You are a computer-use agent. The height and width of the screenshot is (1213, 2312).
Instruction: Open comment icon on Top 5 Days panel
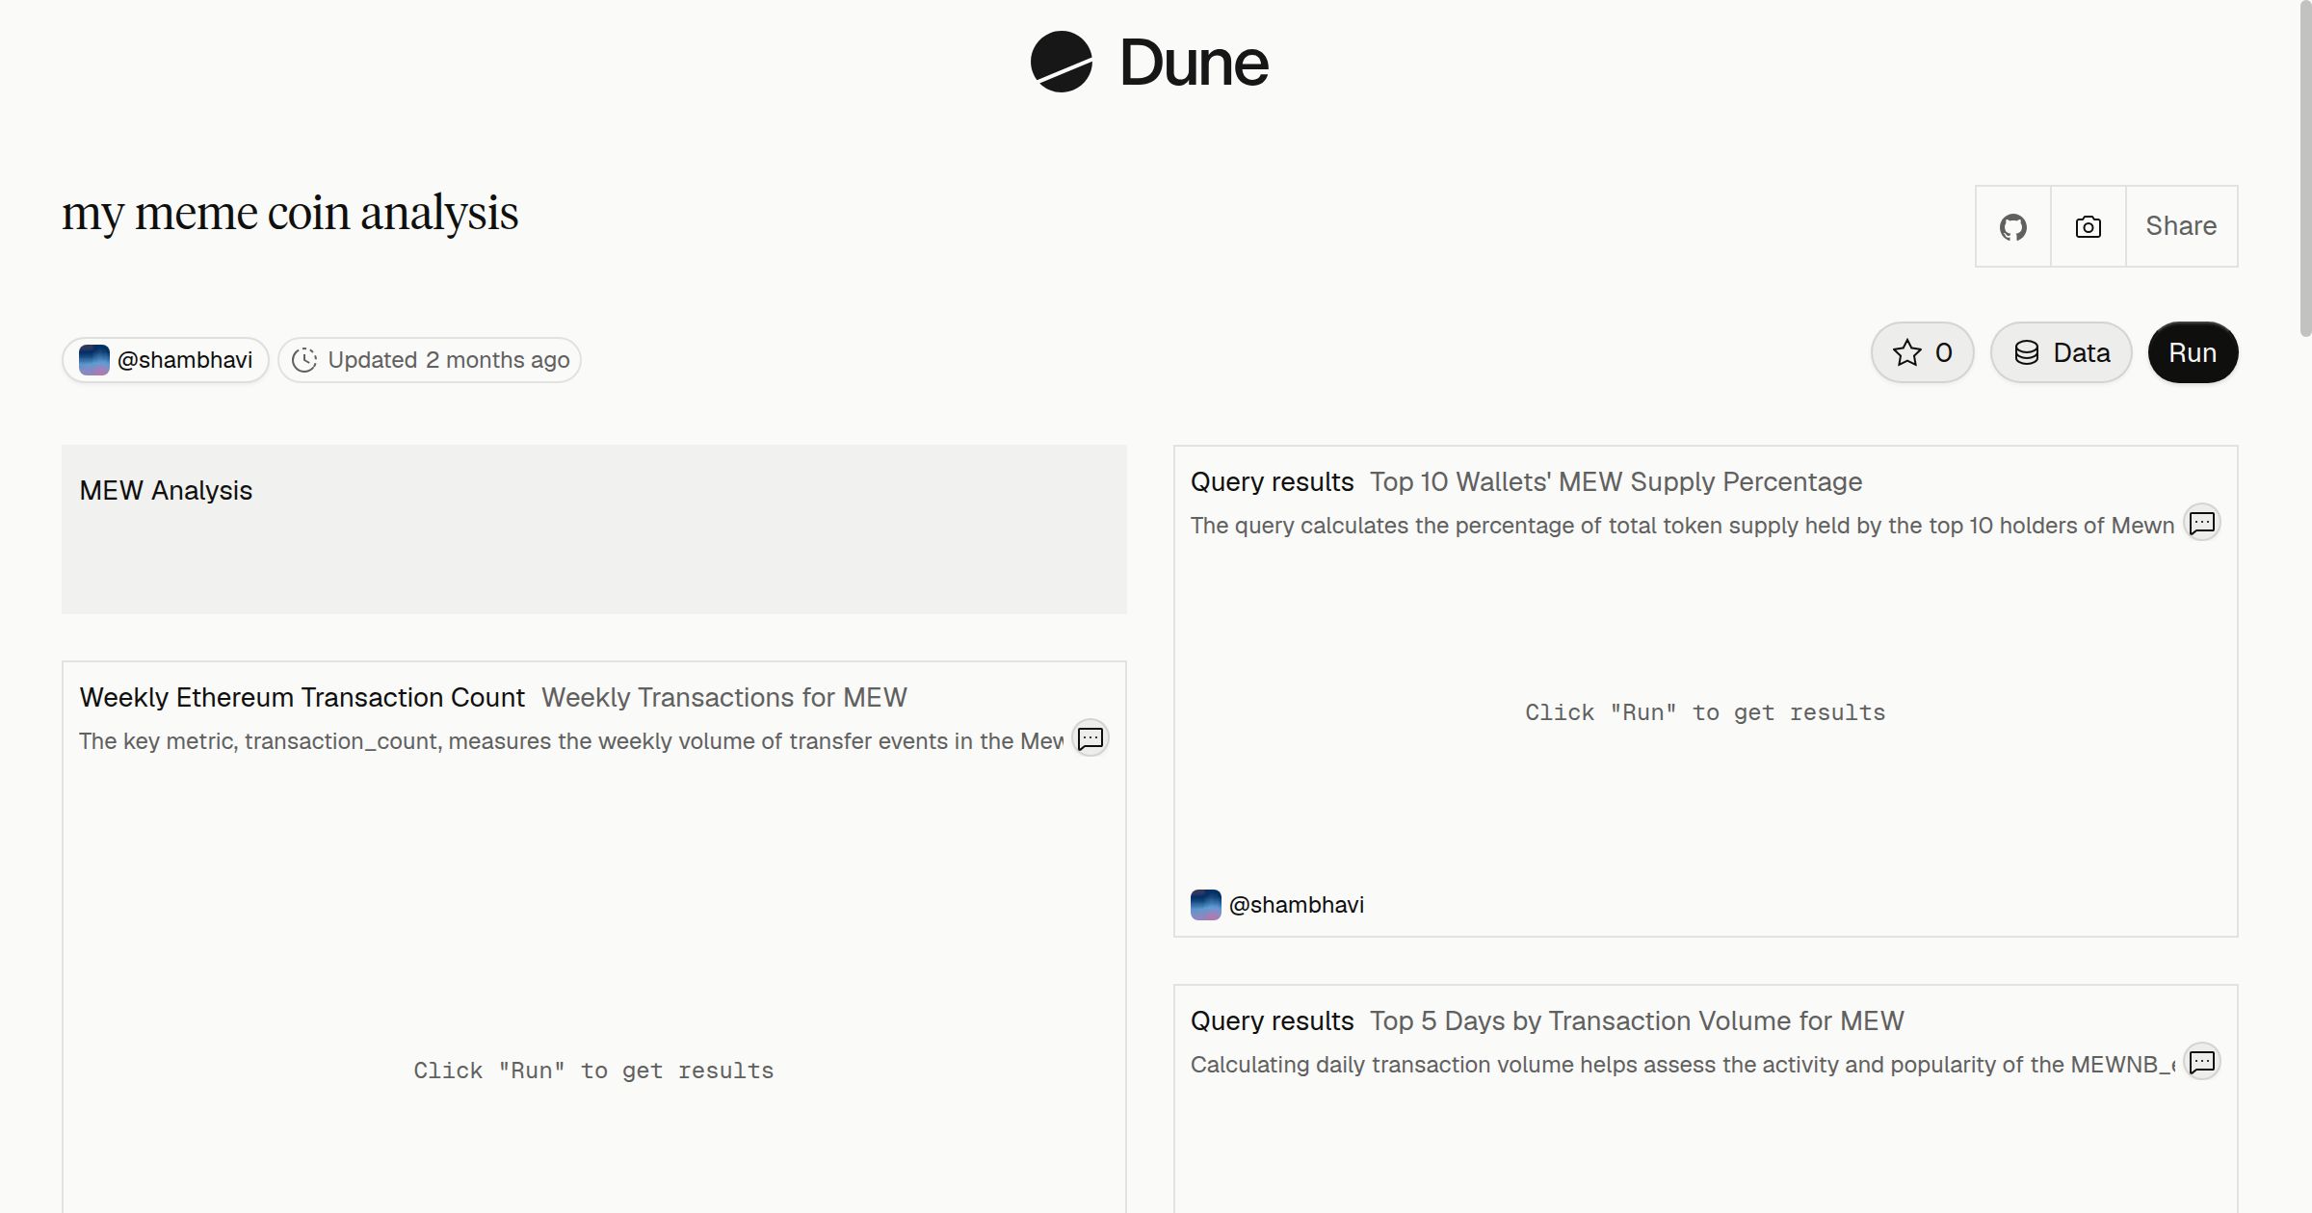coord(2202,1062)
